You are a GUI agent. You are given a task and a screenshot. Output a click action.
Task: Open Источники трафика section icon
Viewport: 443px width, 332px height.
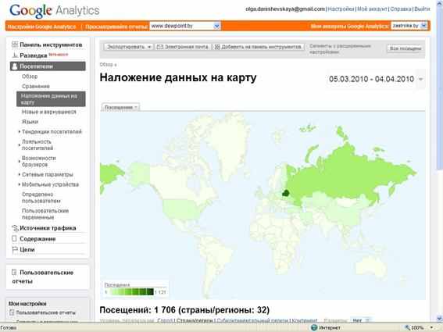pyautogui.click(x=15, y=228)
